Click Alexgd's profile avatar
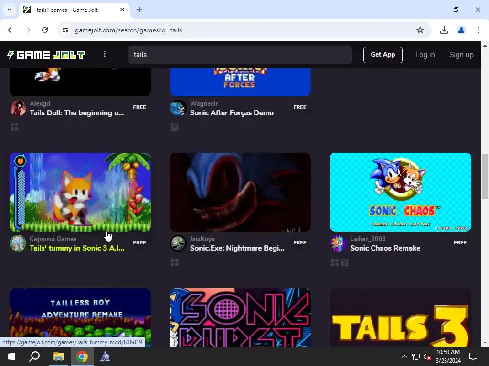This screenshot has width=489, height=366. 18,108
